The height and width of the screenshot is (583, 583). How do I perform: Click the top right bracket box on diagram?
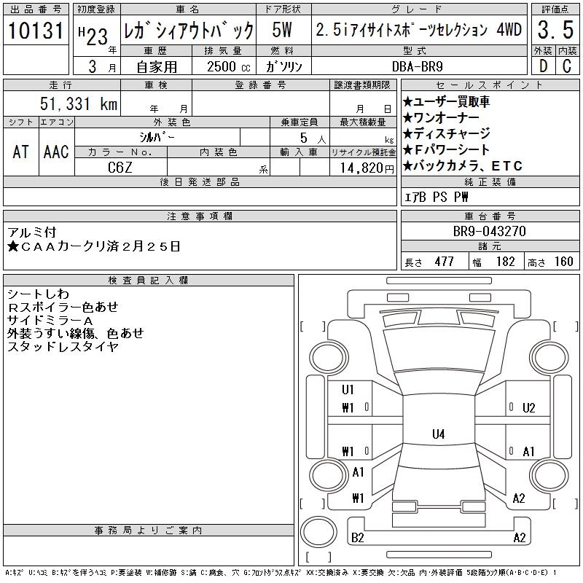coord(566,326)
